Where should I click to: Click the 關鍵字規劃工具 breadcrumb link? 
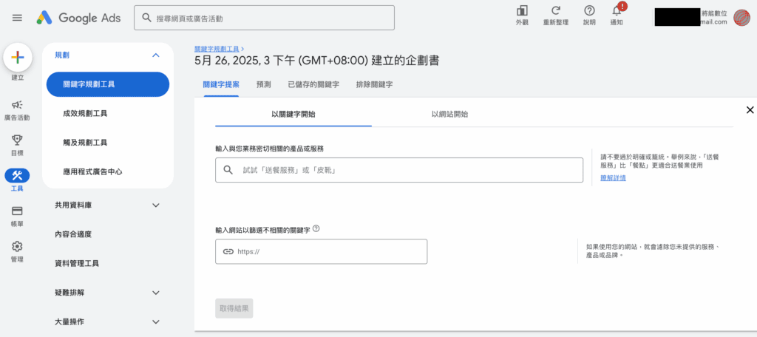pos(217,49)
